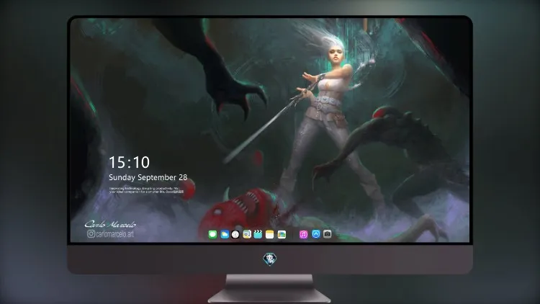Open the green Messages app in dock
Image resolution: width=540 pixels, height=304 pixels.
click(212, 234)
